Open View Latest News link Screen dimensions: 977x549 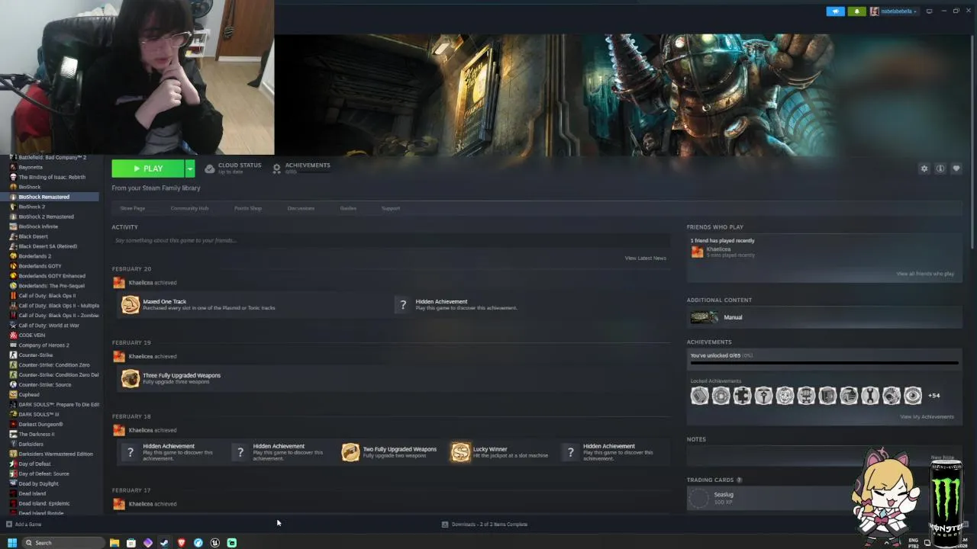click(x=646, y=258)
